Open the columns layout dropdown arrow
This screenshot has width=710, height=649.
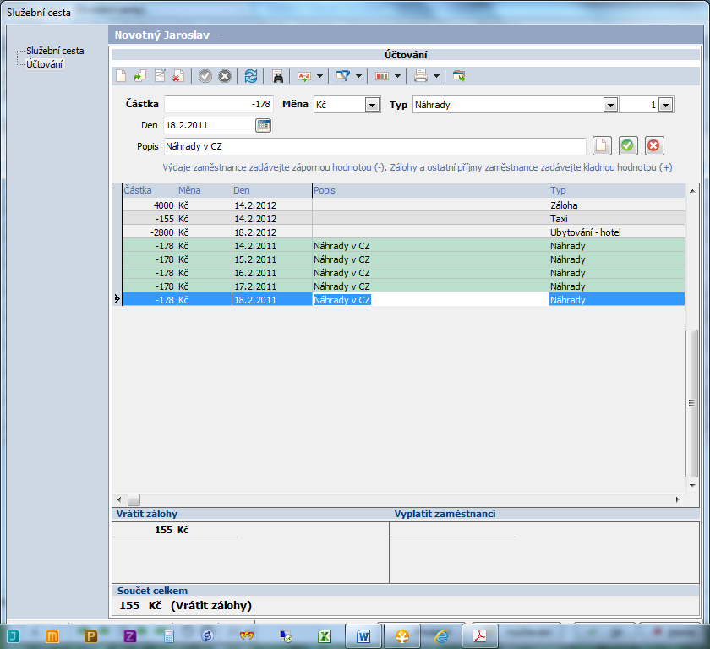(397, 76)
